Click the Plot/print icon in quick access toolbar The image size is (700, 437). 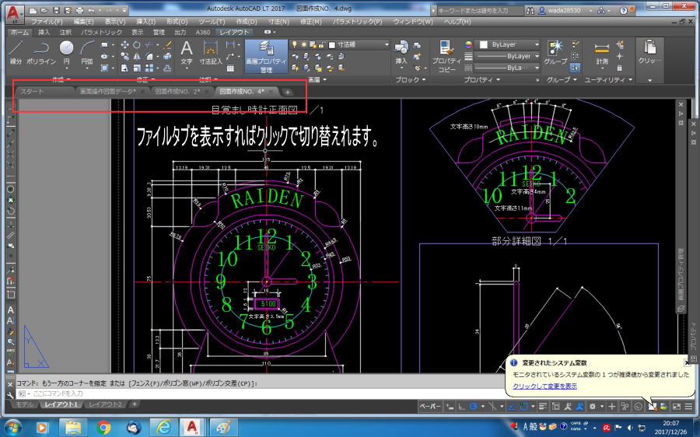pos(79,10)
